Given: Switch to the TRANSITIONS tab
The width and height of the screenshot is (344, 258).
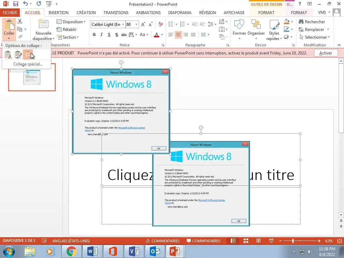Looking at the screenshot, I should [x=116, y=12].
